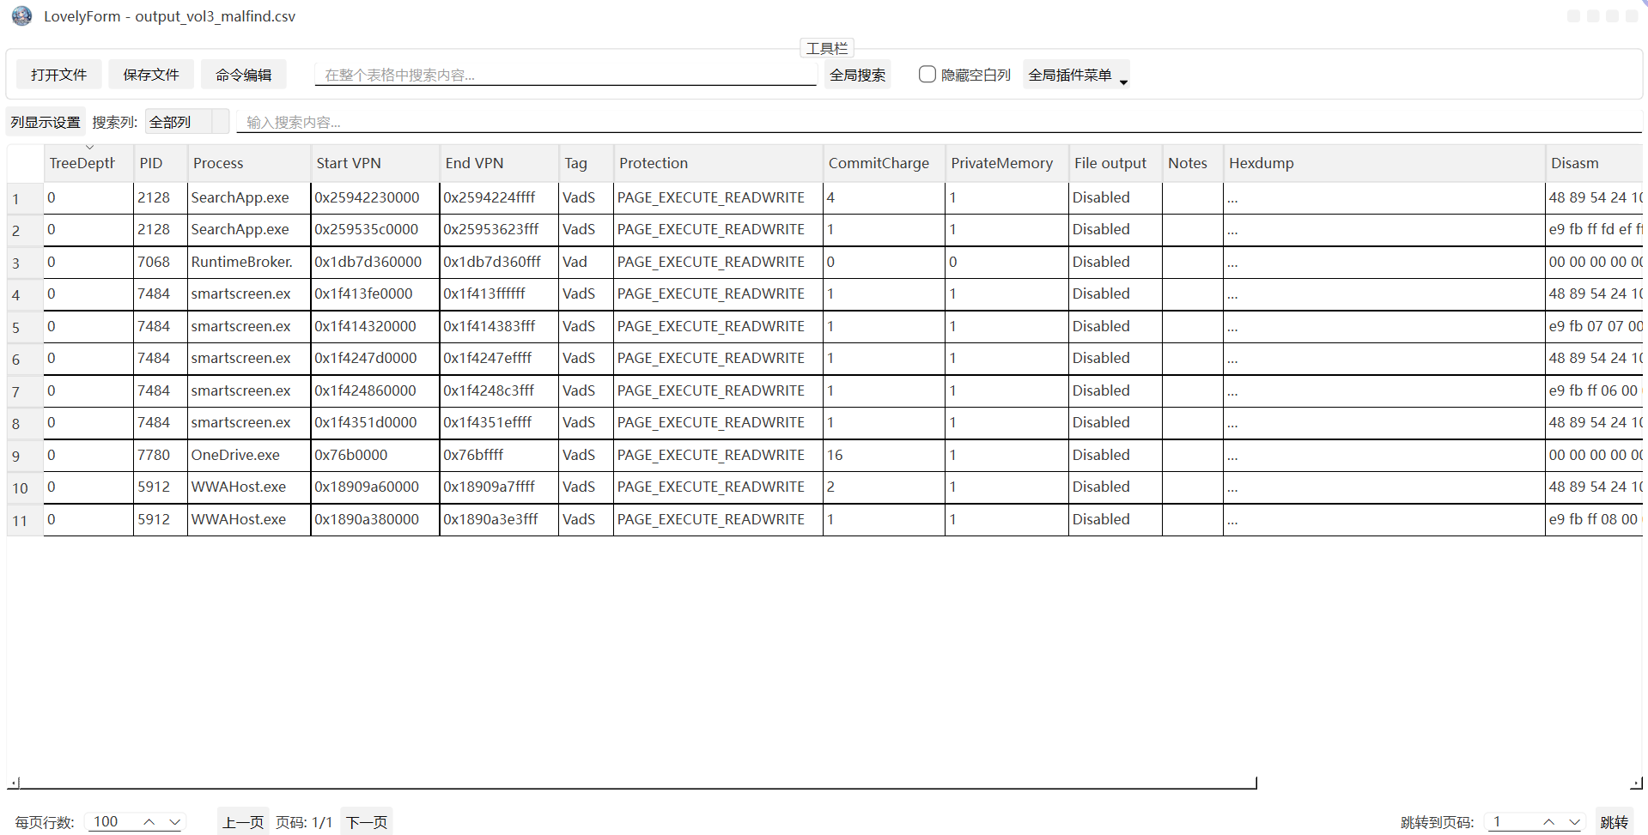Click Disasm cell starting e9 fb ff 06

pyautogui.click(x=1594, y=390)
